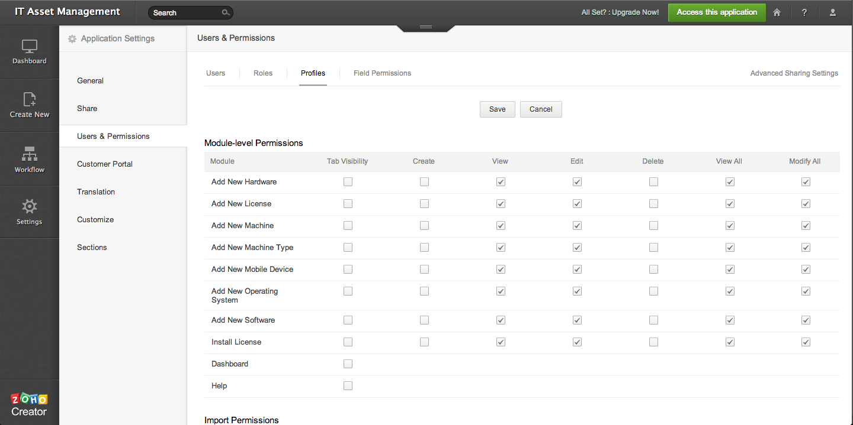This screenshot has width=853, height=425.
Task: Click the search magnifier icon
Action: click(225, 12)
